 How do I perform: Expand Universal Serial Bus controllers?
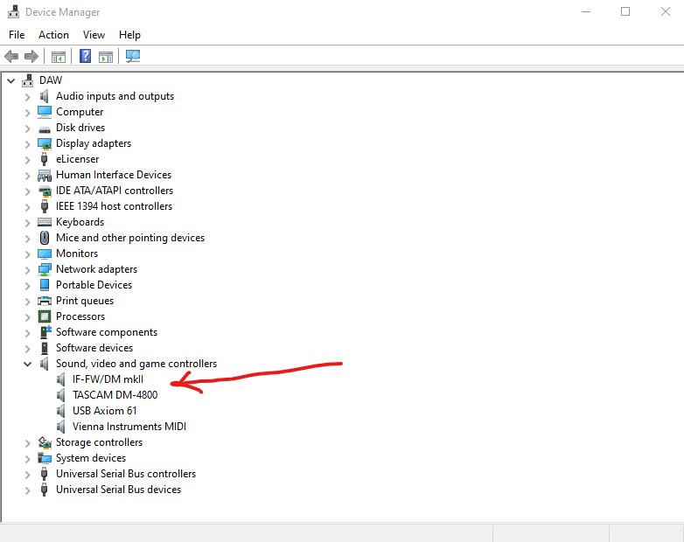27,475
